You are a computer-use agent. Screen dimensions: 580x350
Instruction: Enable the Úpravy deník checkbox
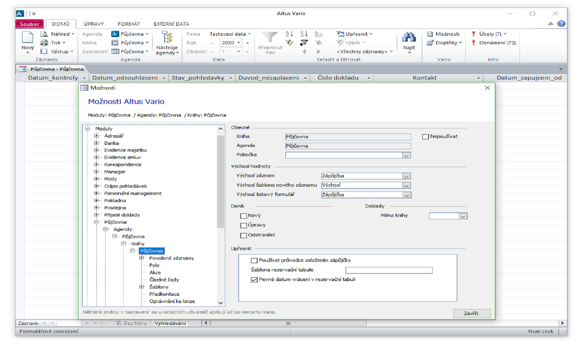pos(243,225)
